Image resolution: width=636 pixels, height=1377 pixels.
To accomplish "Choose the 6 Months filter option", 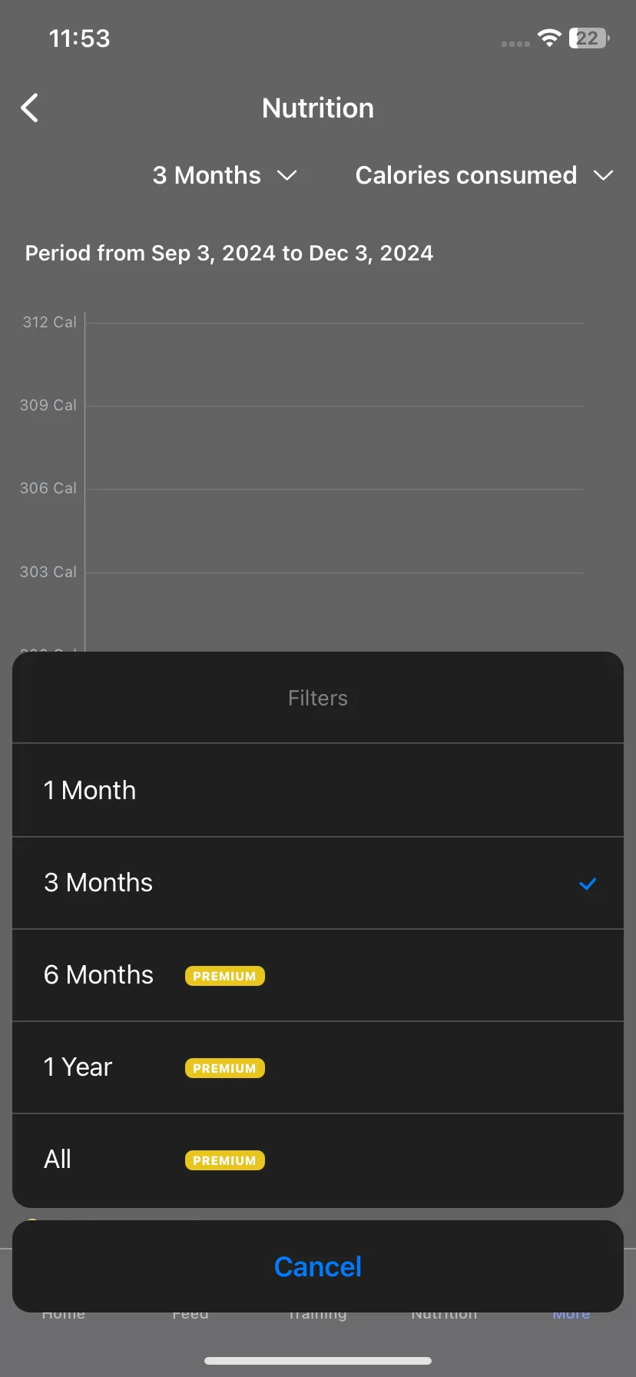I will [318, 975].
